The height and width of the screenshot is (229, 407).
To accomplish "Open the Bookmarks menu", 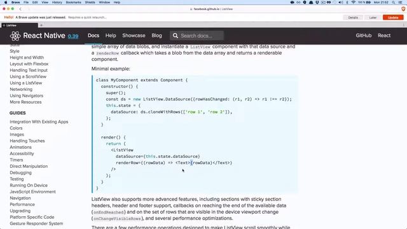I will [74, 3].
